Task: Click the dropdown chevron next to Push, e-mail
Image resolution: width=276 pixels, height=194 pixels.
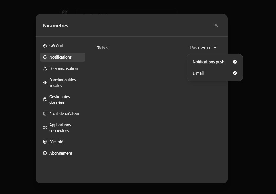Action: [215, 48]
